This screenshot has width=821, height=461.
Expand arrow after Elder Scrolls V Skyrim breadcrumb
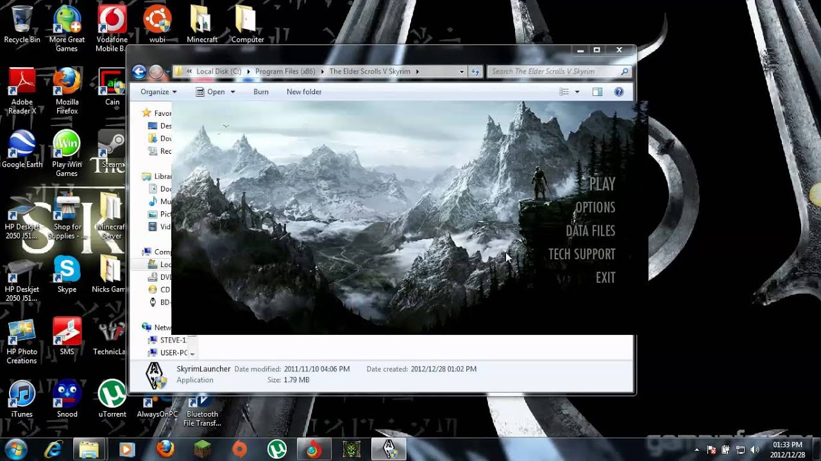point(417,72)
